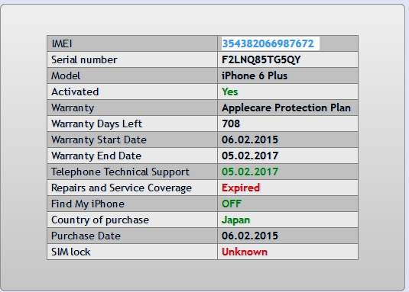This screenshot has width=409, height=292.
Task: Click the highlighted IMEI number 354382066987672
Action: [x=268, y=43]
